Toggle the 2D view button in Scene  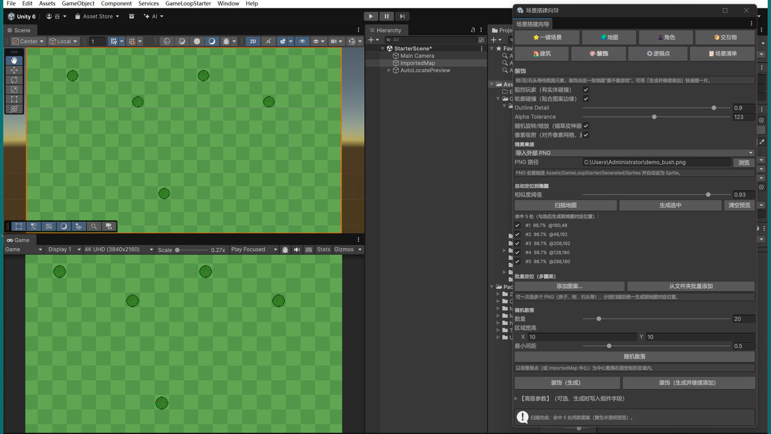tap(253, 41)
